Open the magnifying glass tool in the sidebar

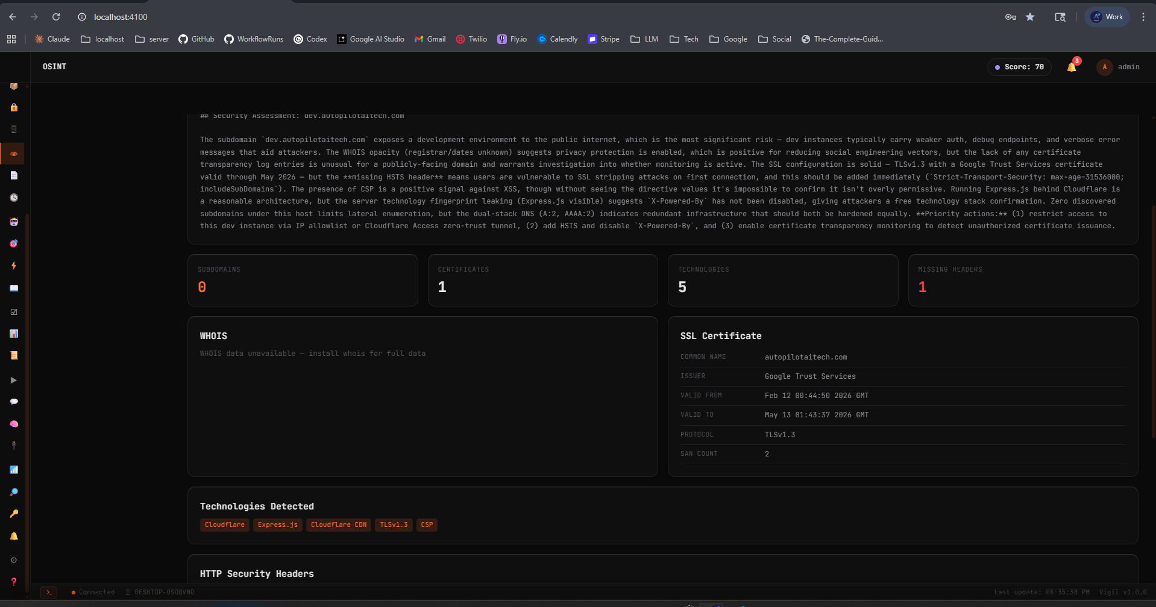(13, 491)
